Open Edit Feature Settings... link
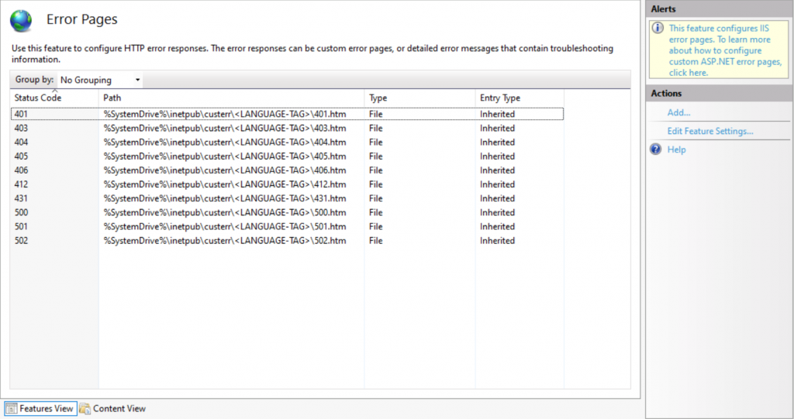The height and width of the screenshot is (419, 794). point(710,131)
